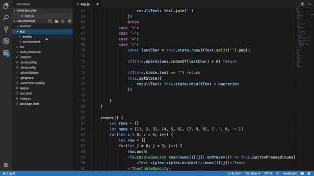Select App.js under Open Editors
Image resolution: width=314 pixels, height=176 pixels.
coord(29,16)
